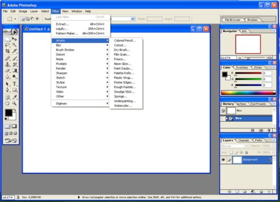Select the Pen tool
280x202 pixels.
7,90
